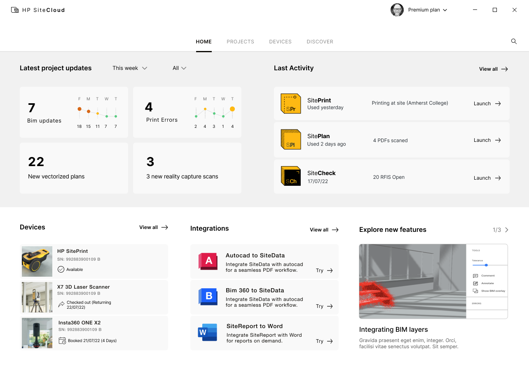This screenshot has height=377, width=529.
Task: View all devices link
Action: tap(153, 227)
